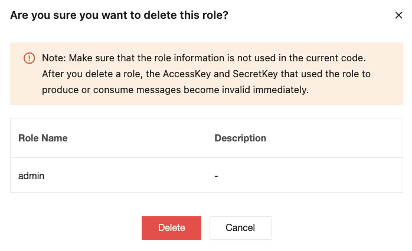Confirm with the red Delete button
This screenshot has height=251, width=412.
coord(171,228)
